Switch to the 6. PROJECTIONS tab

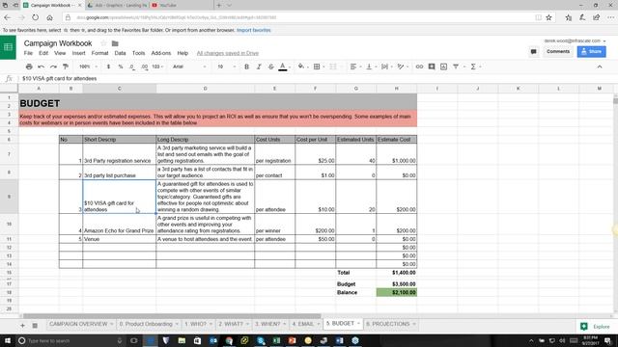click(388, 324)
